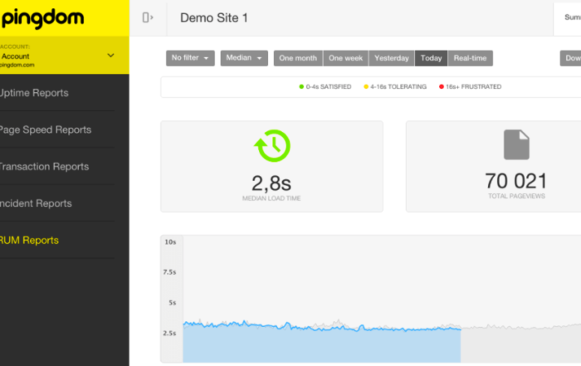Click the 70 021 total pageviews value
The width and height of the screenshot is (581, 366).
click(x=516, y=181)
